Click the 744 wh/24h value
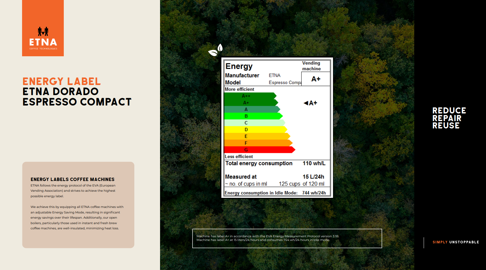The height and width of the screenshot is (270, 486). click(314, 193)
